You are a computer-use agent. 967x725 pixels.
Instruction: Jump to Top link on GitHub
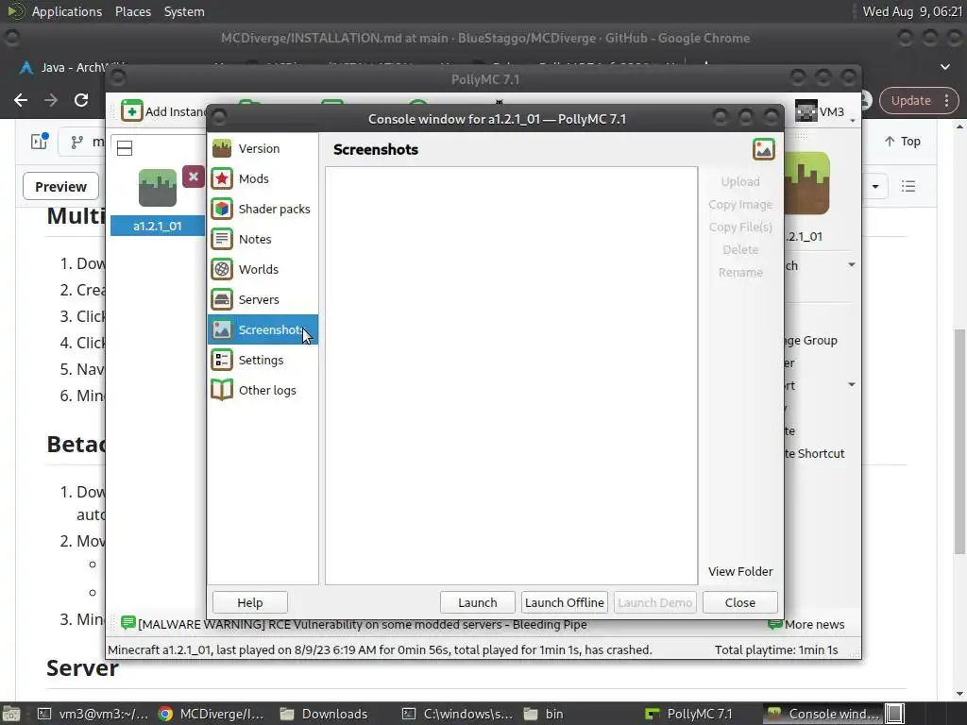click(902, 142)
